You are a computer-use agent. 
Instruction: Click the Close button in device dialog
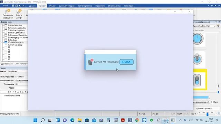click(126, 62)
